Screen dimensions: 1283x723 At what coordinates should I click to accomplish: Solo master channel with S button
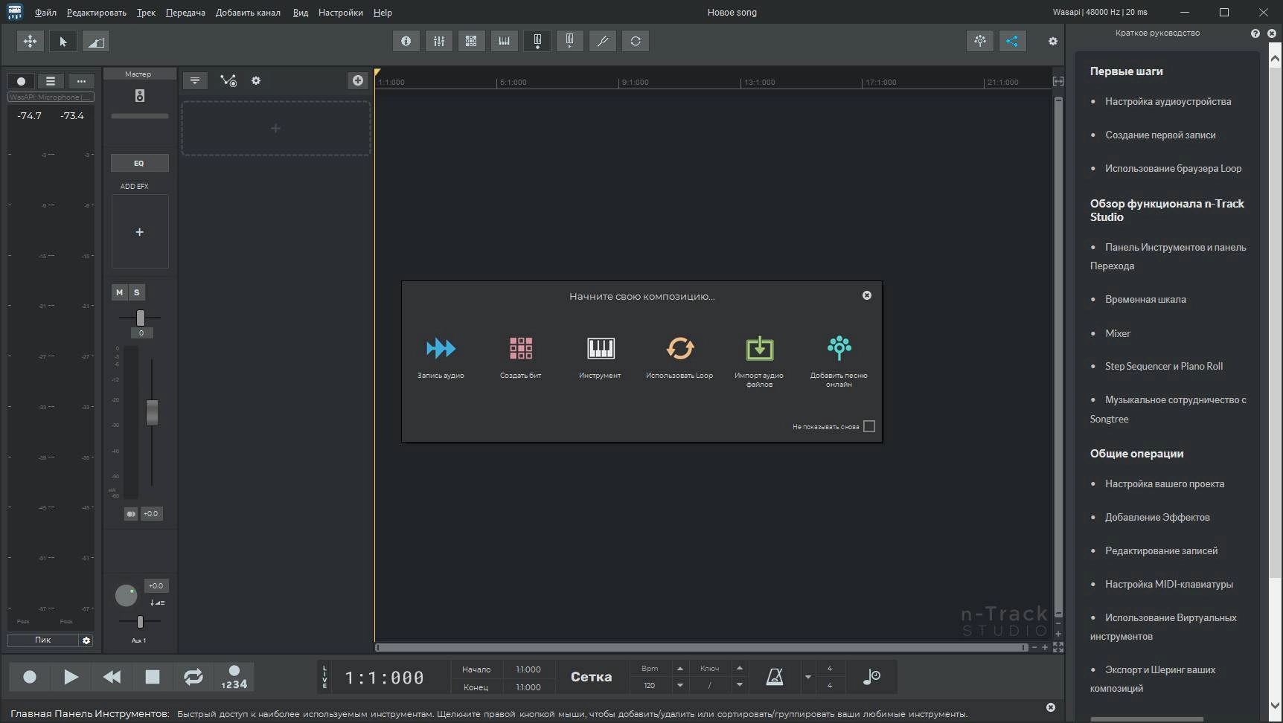(136, 292)
